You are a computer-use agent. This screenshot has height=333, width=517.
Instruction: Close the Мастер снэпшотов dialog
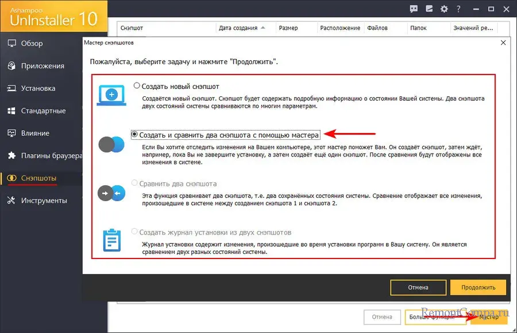pos(503,42)
